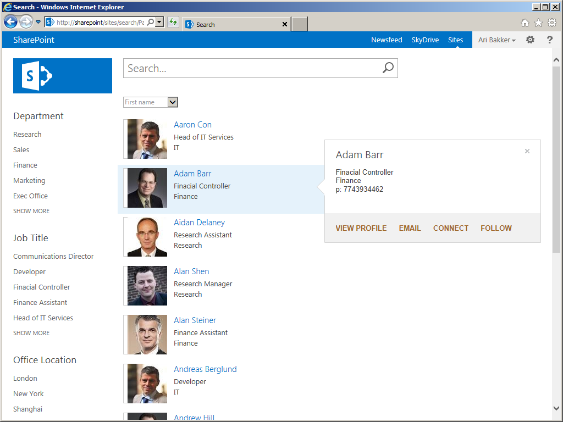
Task: Click the browser Home icon
Action: [525, 23]
